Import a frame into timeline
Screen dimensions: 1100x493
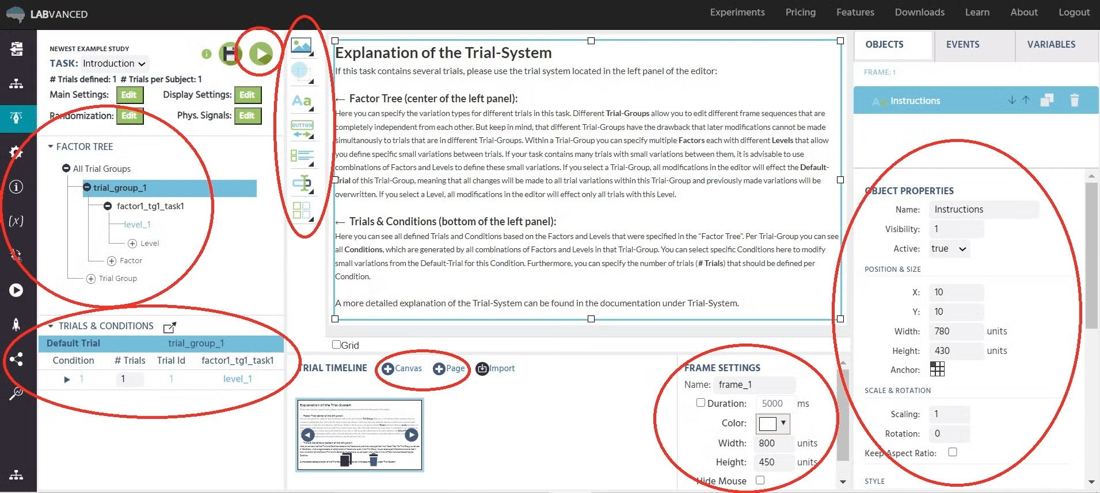coord(495,368)
